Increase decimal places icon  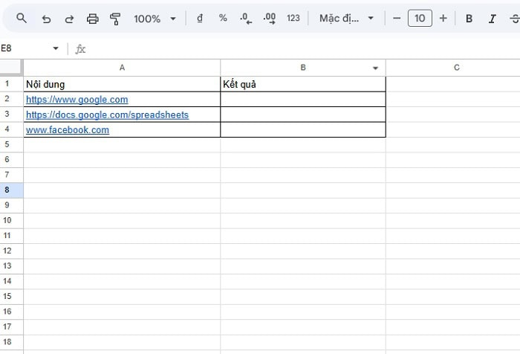270,18
